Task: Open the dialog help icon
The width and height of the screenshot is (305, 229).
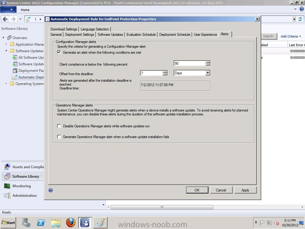Action: click(x=51, y=190)
